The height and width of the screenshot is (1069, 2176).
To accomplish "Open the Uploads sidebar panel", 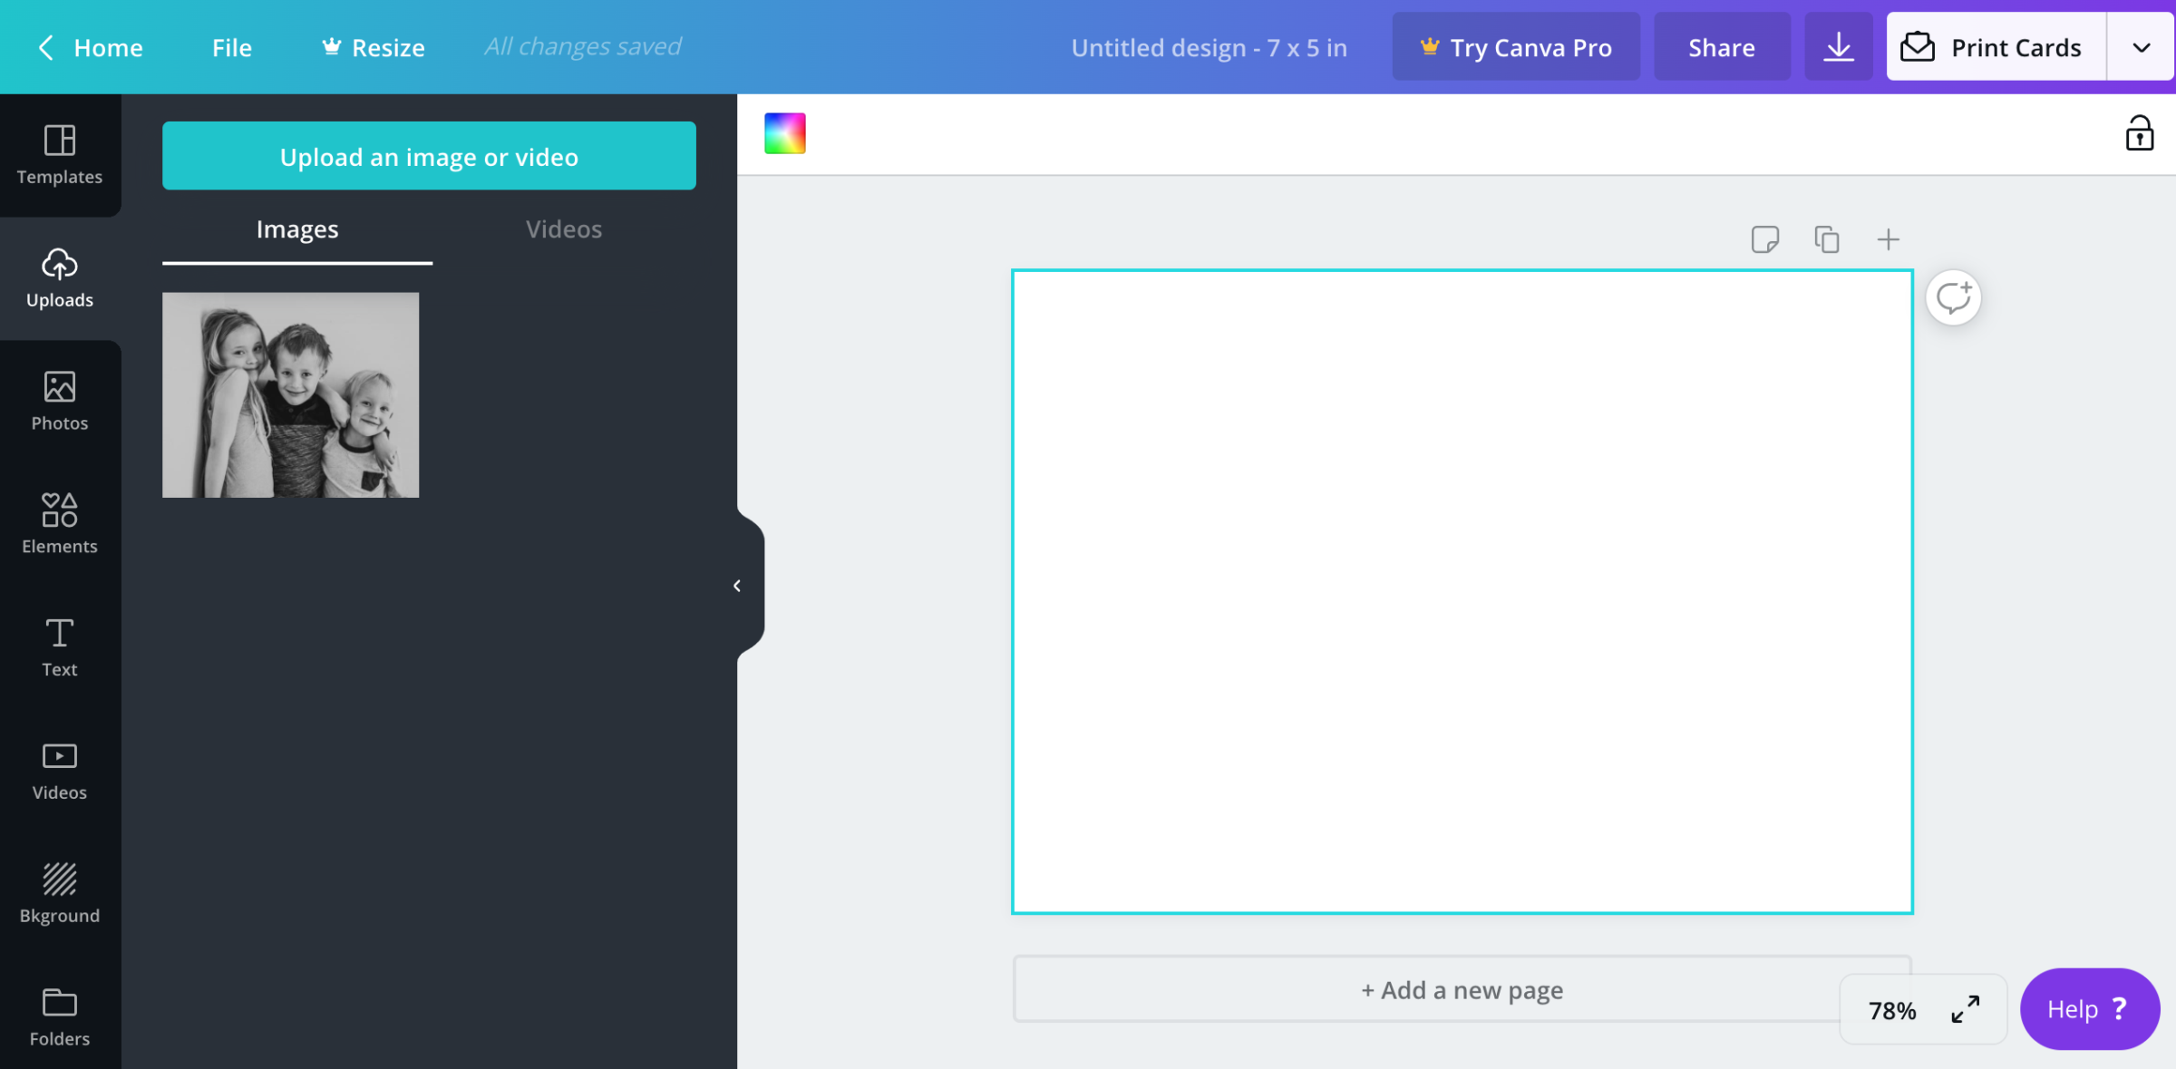I will pyautogui.click(x=60, y=277).
